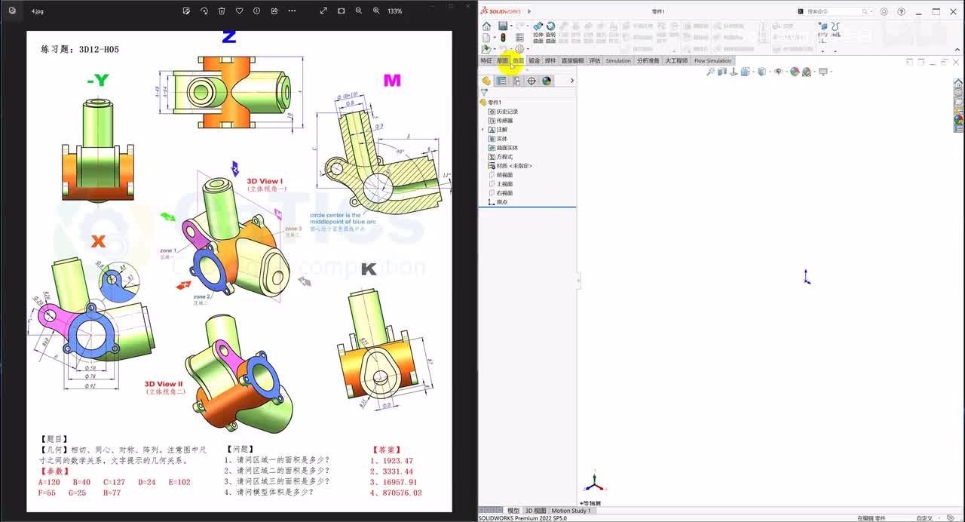This screenshot has height=522, width=965.
Task: Select 历史记录 in feature tree
Action: coord(503,112)
